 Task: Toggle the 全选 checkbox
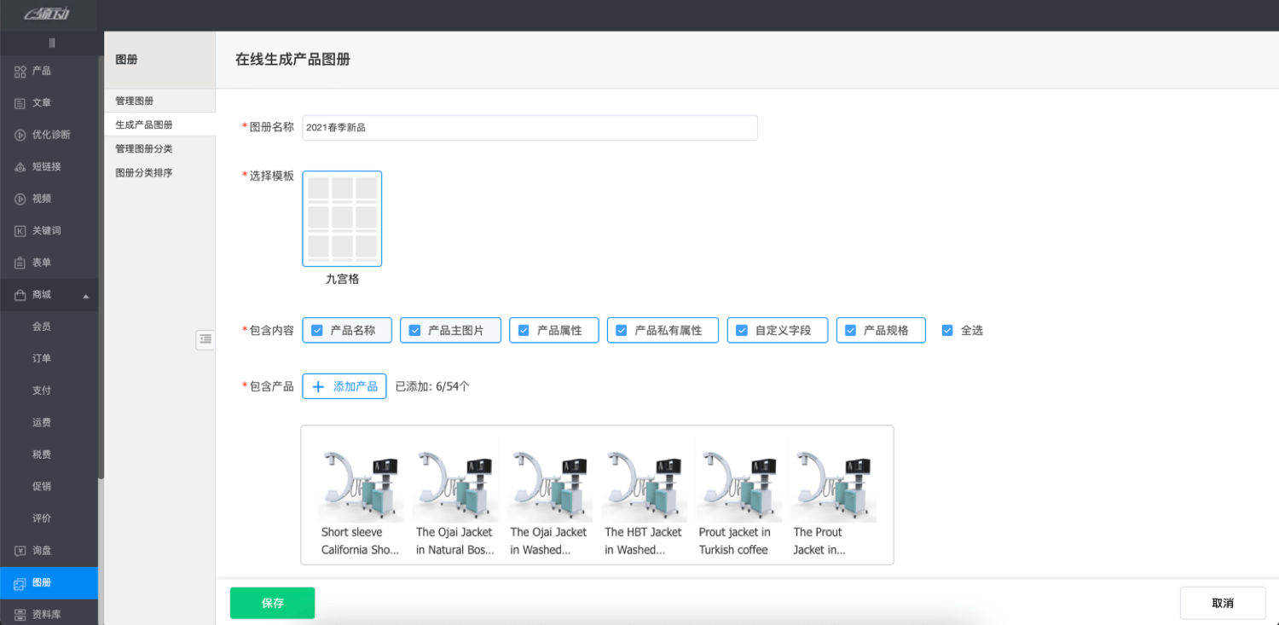coord(947,331)
